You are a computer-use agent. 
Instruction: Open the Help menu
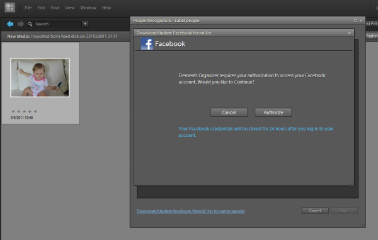click(x=106, y=8)
